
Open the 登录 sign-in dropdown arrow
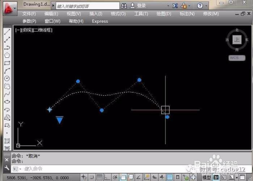pos(168,6)
